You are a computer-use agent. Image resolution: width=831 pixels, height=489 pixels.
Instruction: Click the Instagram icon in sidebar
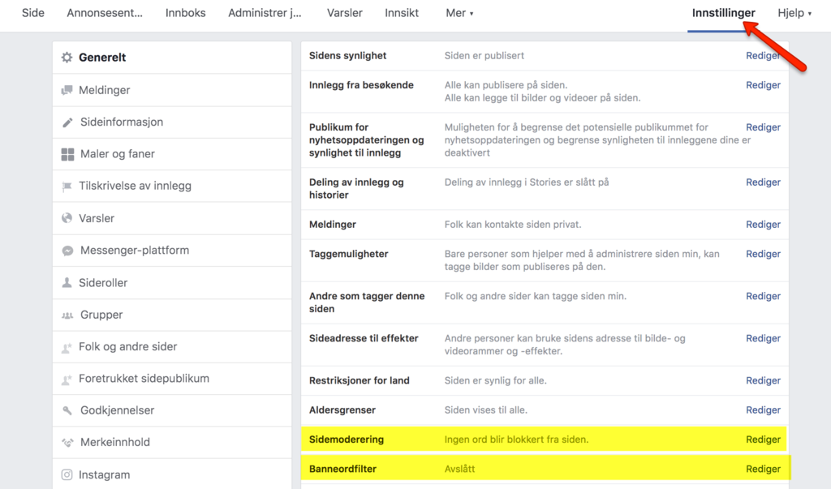tap(67, 474)
